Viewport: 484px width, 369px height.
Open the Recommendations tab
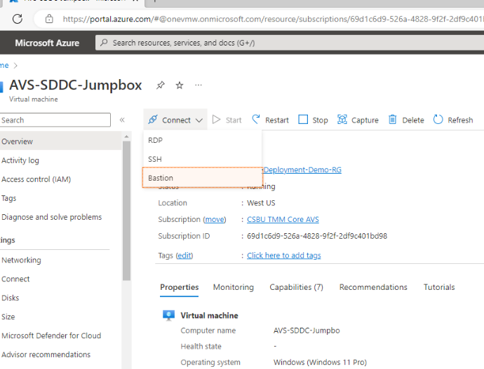pyautogui.click(x=373, y=287)
